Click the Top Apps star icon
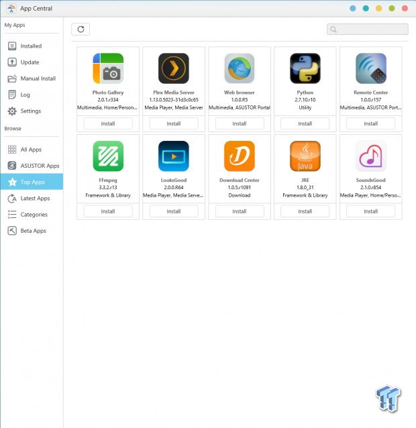The height and width of the screenshot is (428, 416). point(12,182)
